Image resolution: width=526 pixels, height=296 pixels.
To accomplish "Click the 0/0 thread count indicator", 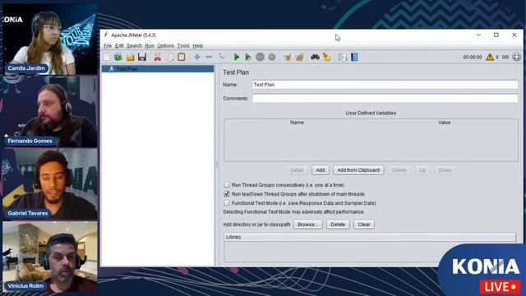I will [x=505, y=57].
